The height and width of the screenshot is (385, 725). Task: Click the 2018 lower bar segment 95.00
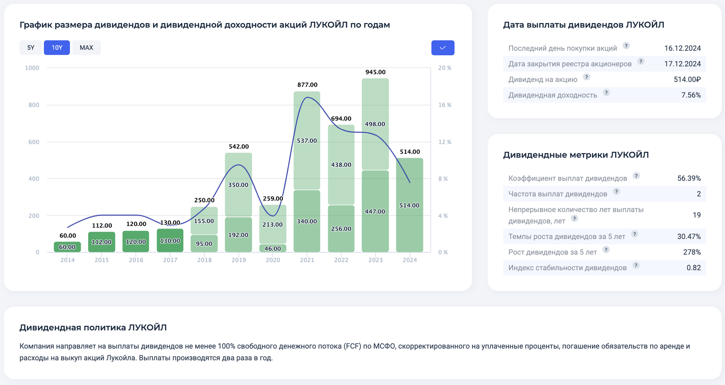[204, 244]
